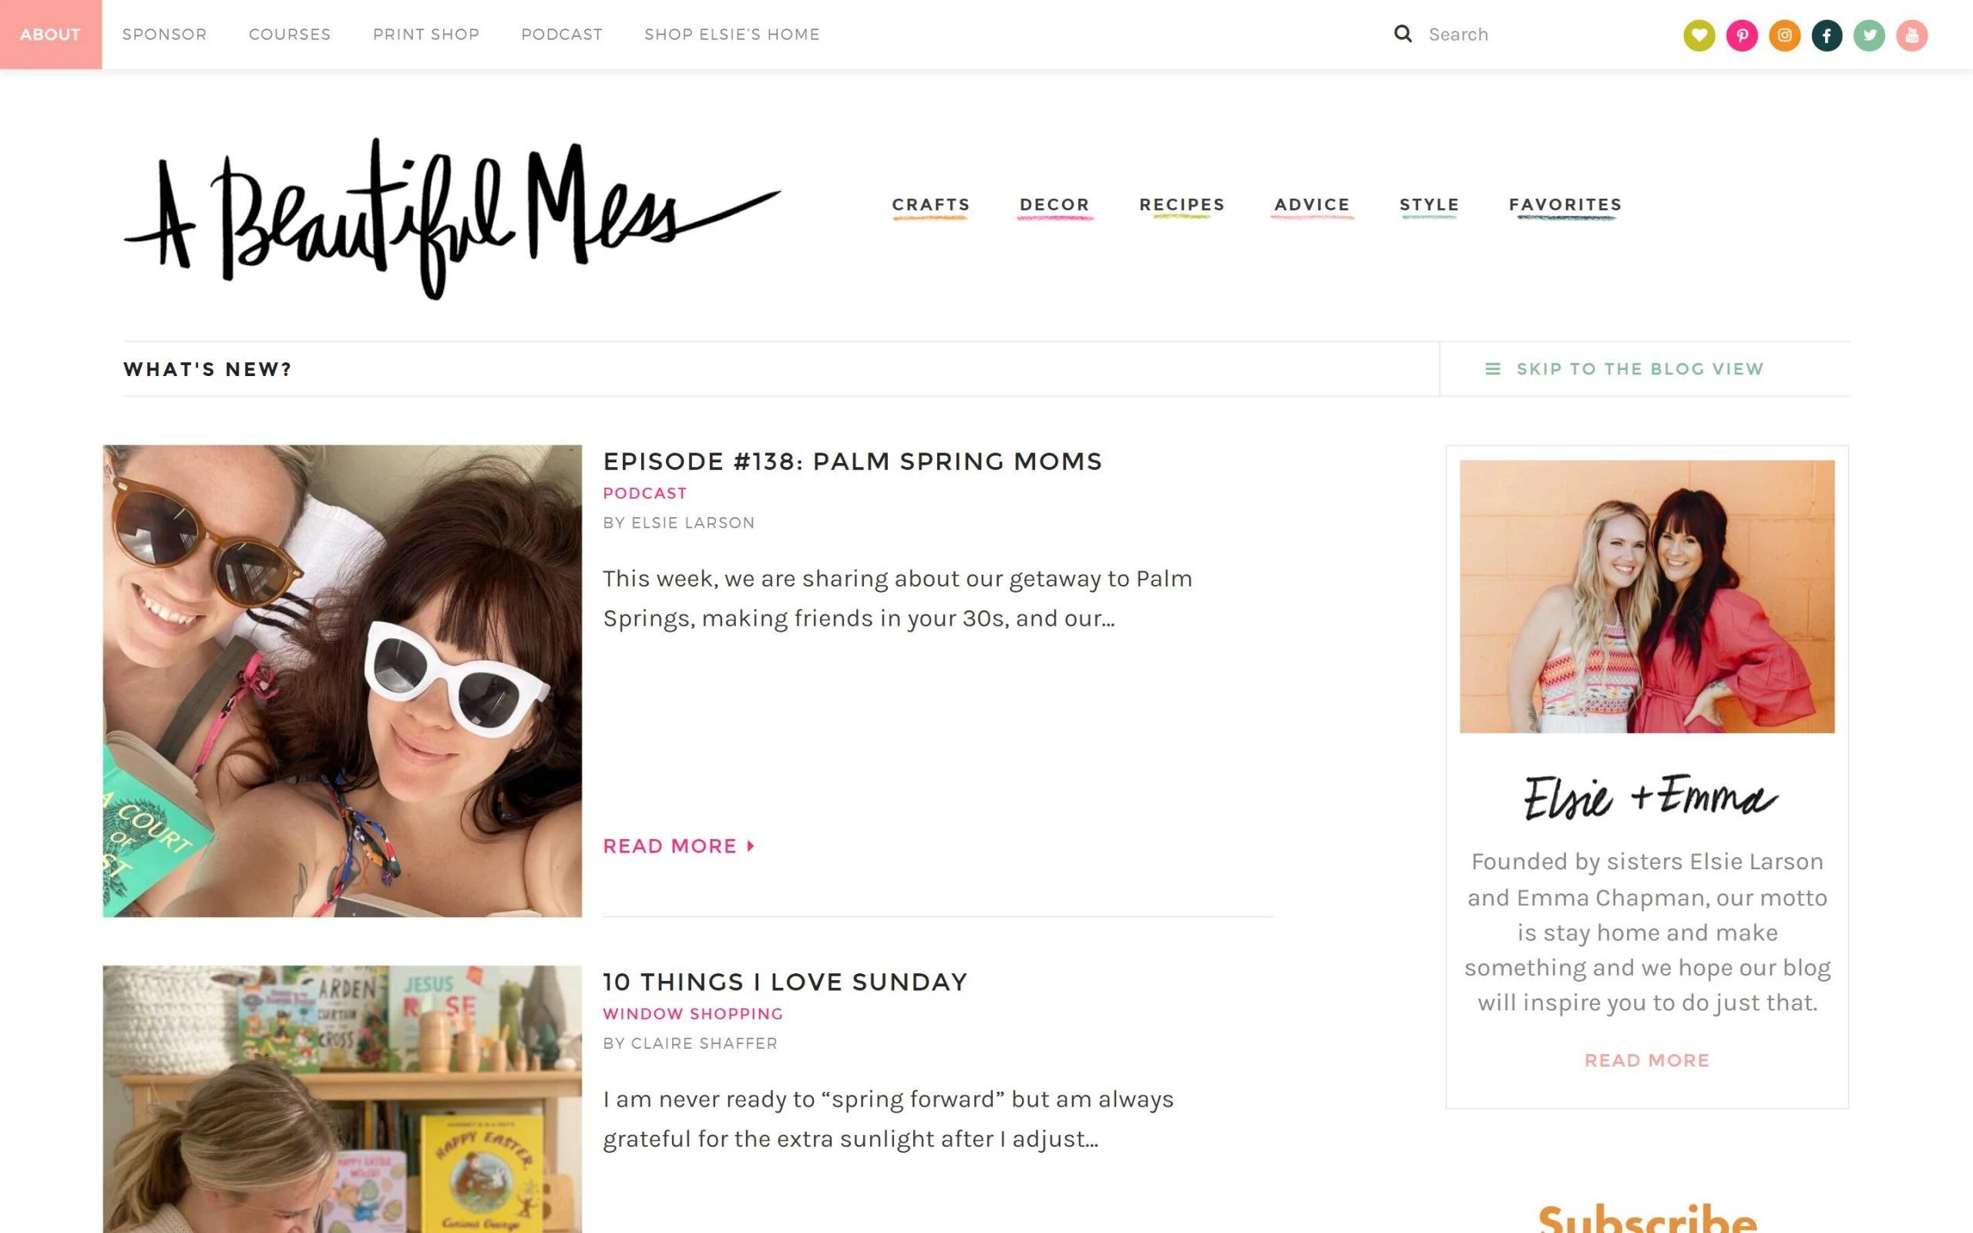
Task: Click the What's New? heading
Action: point(207,369)
